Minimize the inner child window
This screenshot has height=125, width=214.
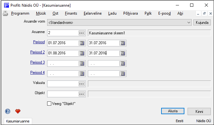[x=198, y=13]
